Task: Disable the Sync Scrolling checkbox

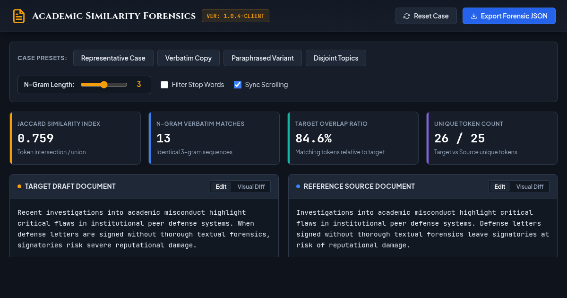Action: pyautogui.click(x=238, y=85)
